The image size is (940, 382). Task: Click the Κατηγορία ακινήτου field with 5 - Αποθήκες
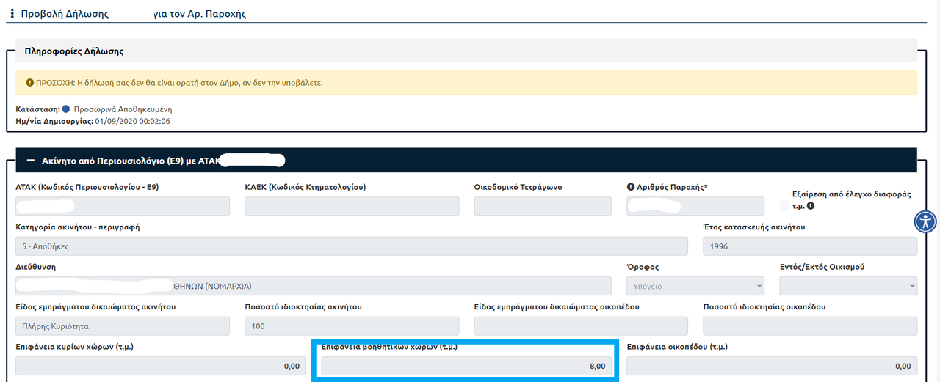[x=352, y=246]
